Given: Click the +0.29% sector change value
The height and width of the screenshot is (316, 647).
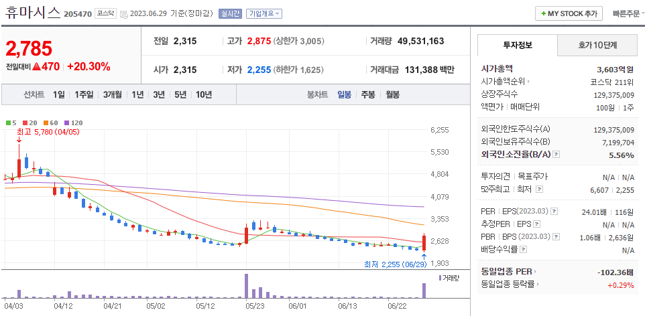Looking at the screenshot, I should point(621,285).
